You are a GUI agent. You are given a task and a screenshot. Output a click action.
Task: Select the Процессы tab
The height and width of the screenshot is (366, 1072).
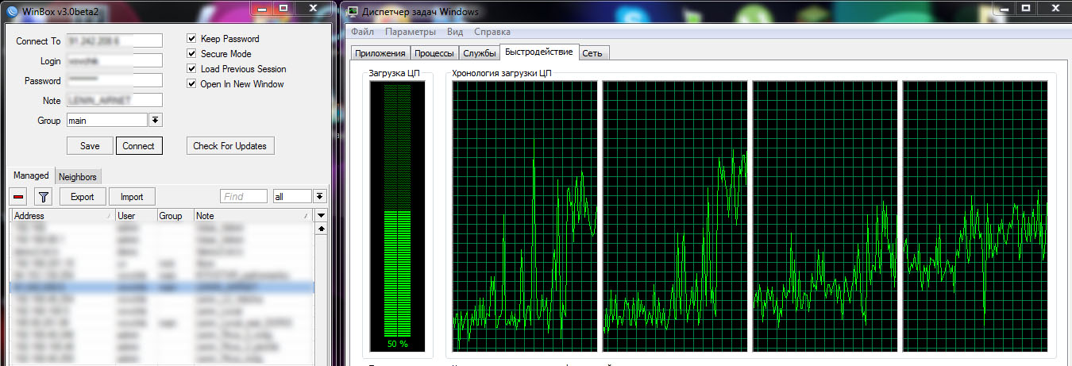434,53
